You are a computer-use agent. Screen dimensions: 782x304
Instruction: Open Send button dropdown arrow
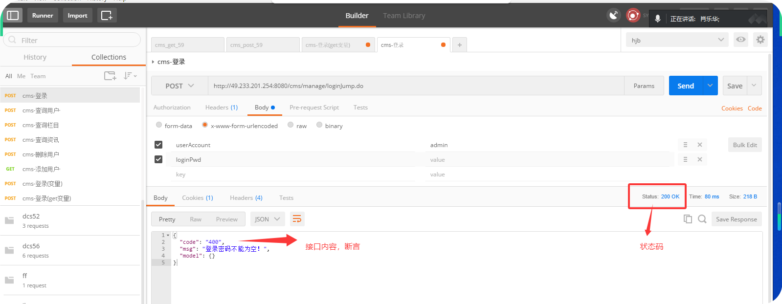(710, 86)
